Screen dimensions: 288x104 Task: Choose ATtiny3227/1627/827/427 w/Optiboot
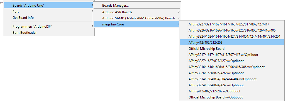232,61
